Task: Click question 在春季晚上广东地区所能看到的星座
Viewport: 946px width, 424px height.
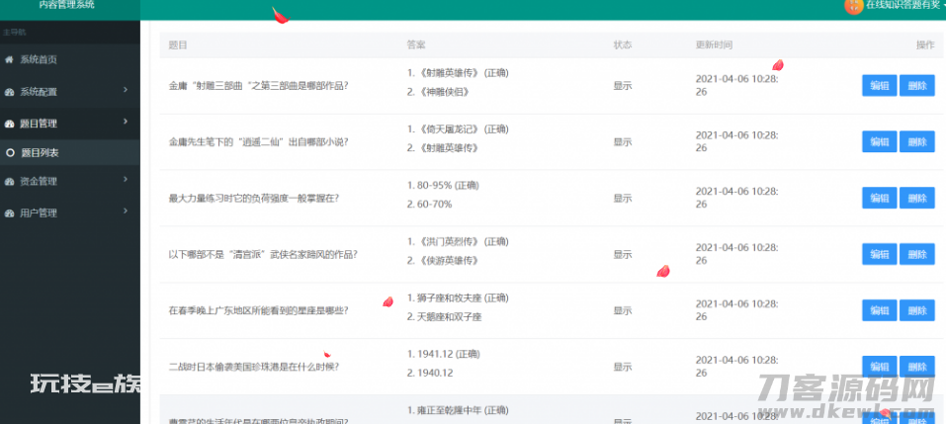Action: coord(259,310)
